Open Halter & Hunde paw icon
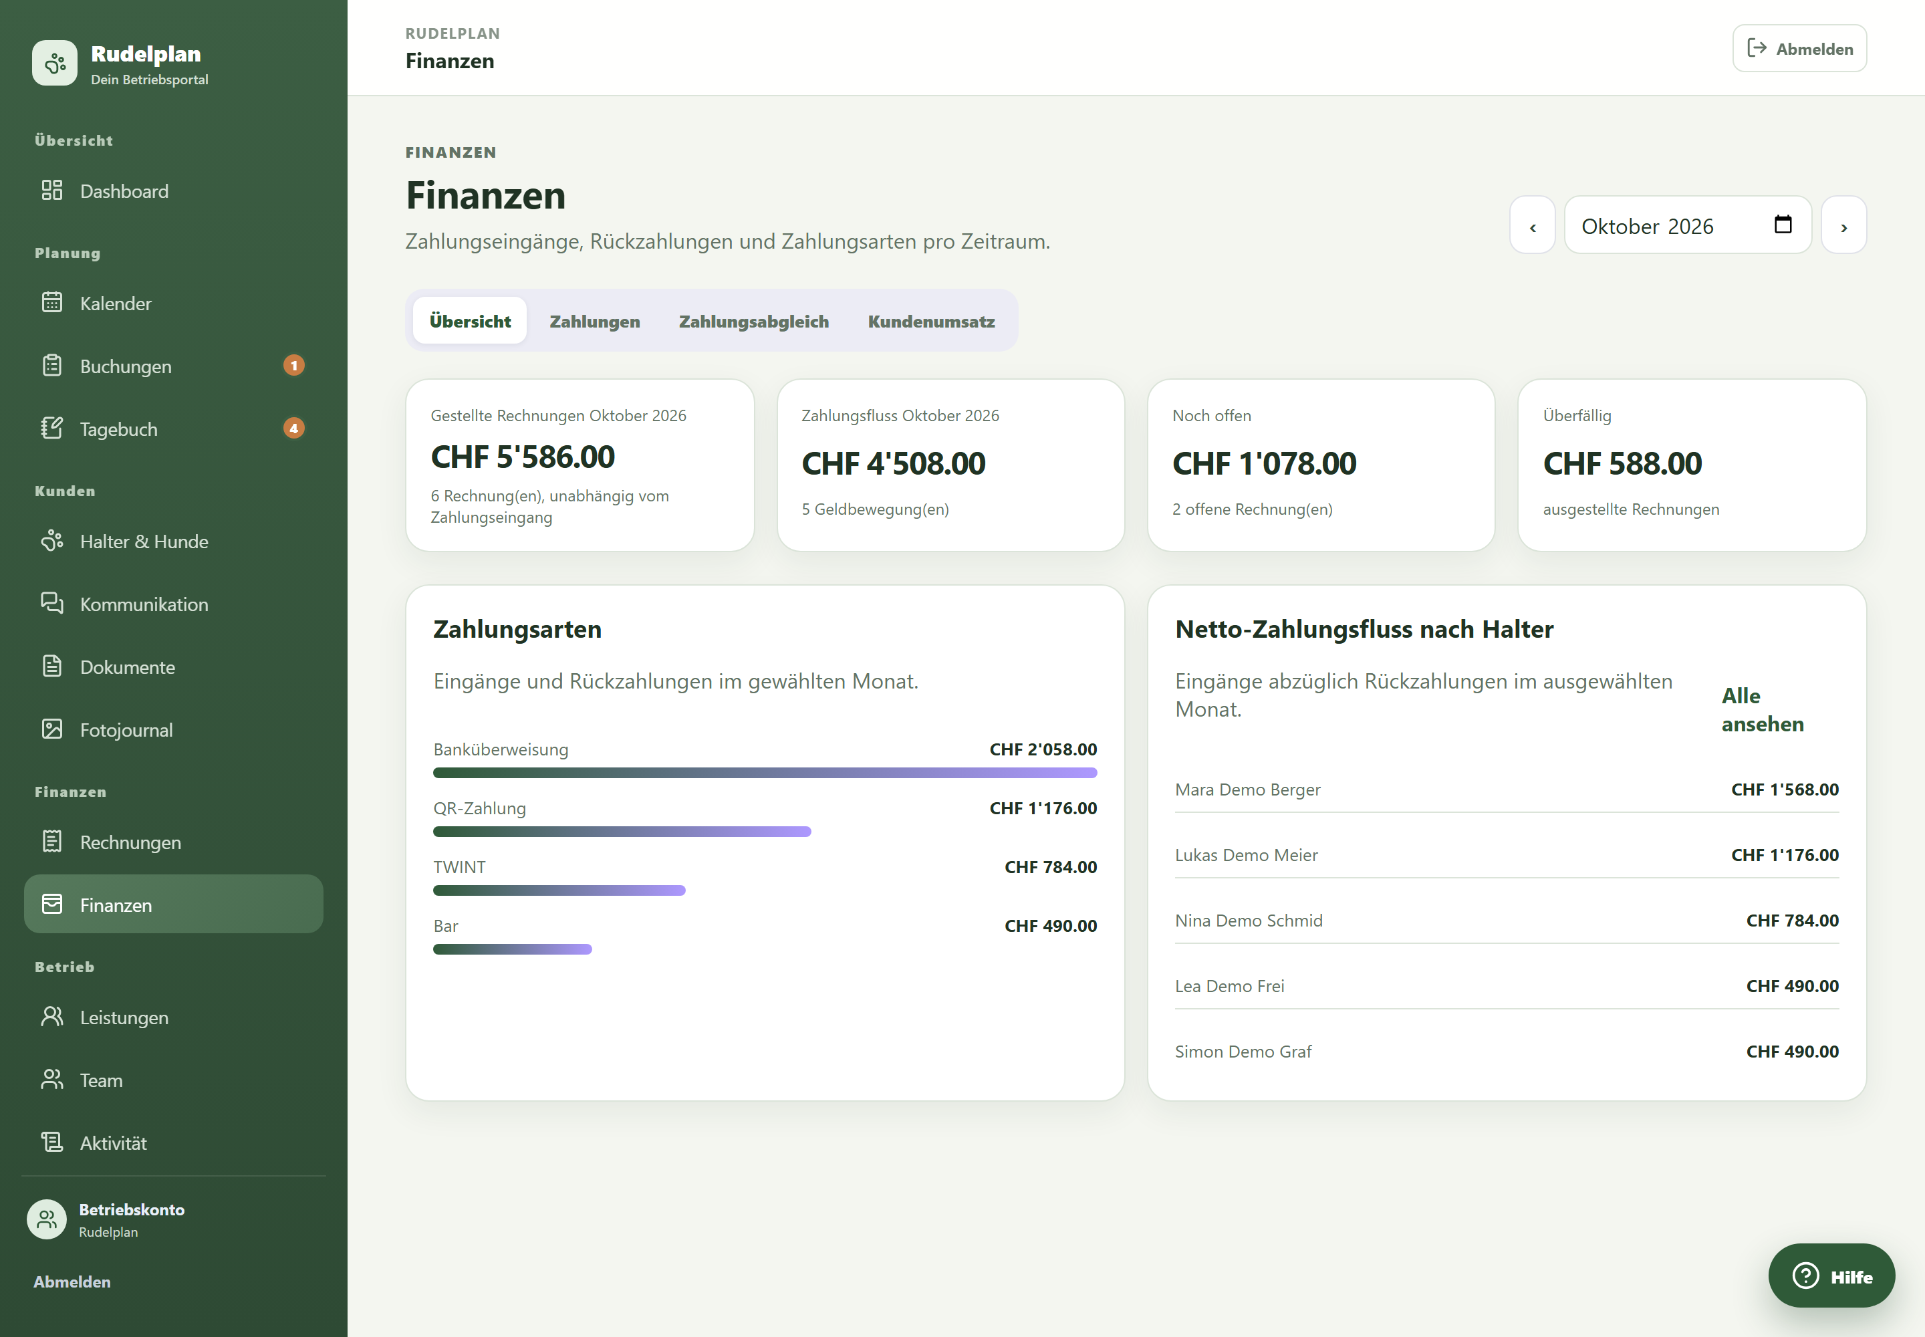Screen dimensions: 1925x1337 point(52,540)
